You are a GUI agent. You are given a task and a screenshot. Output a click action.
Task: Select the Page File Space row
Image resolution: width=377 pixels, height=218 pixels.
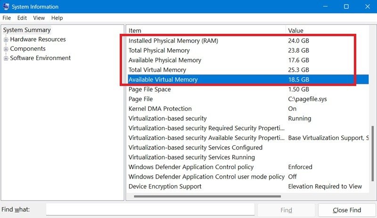point(248,89)
